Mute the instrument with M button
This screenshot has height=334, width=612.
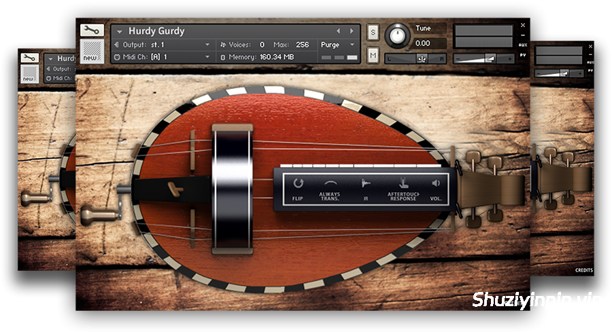[x=373, y=56]
